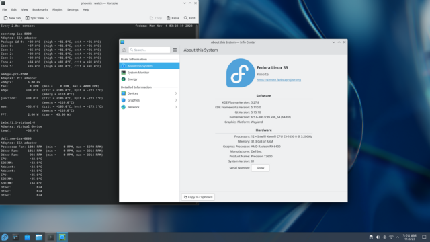The height and width of the screenshot is (242, 430).
Task: Open Konsole Settings menu
Action: [73, 9]
